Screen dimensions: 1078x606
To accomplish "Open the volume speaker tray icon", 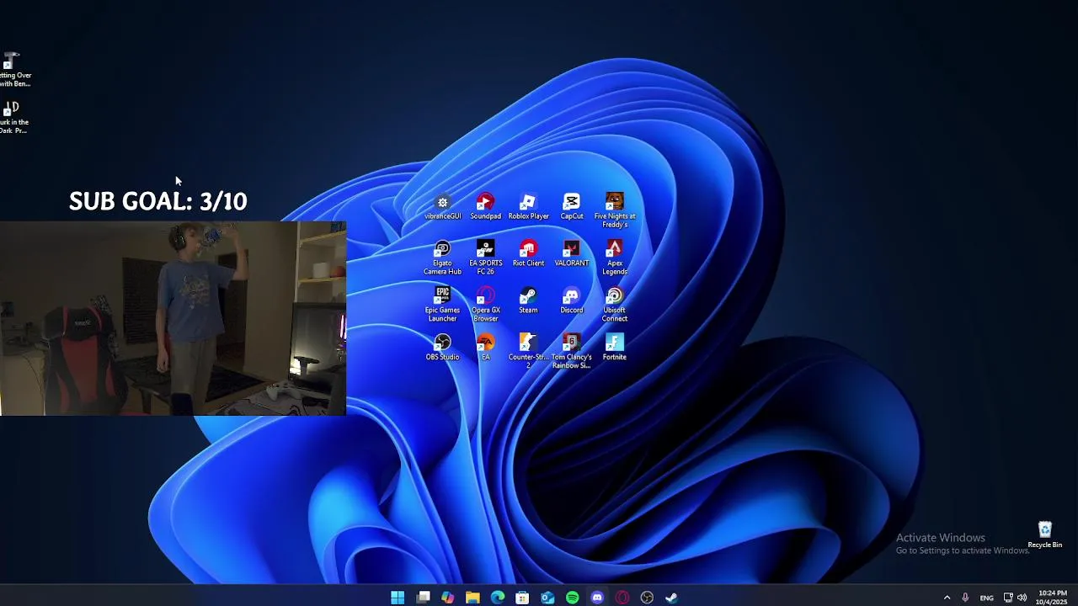I will [x=1022, y=598].
